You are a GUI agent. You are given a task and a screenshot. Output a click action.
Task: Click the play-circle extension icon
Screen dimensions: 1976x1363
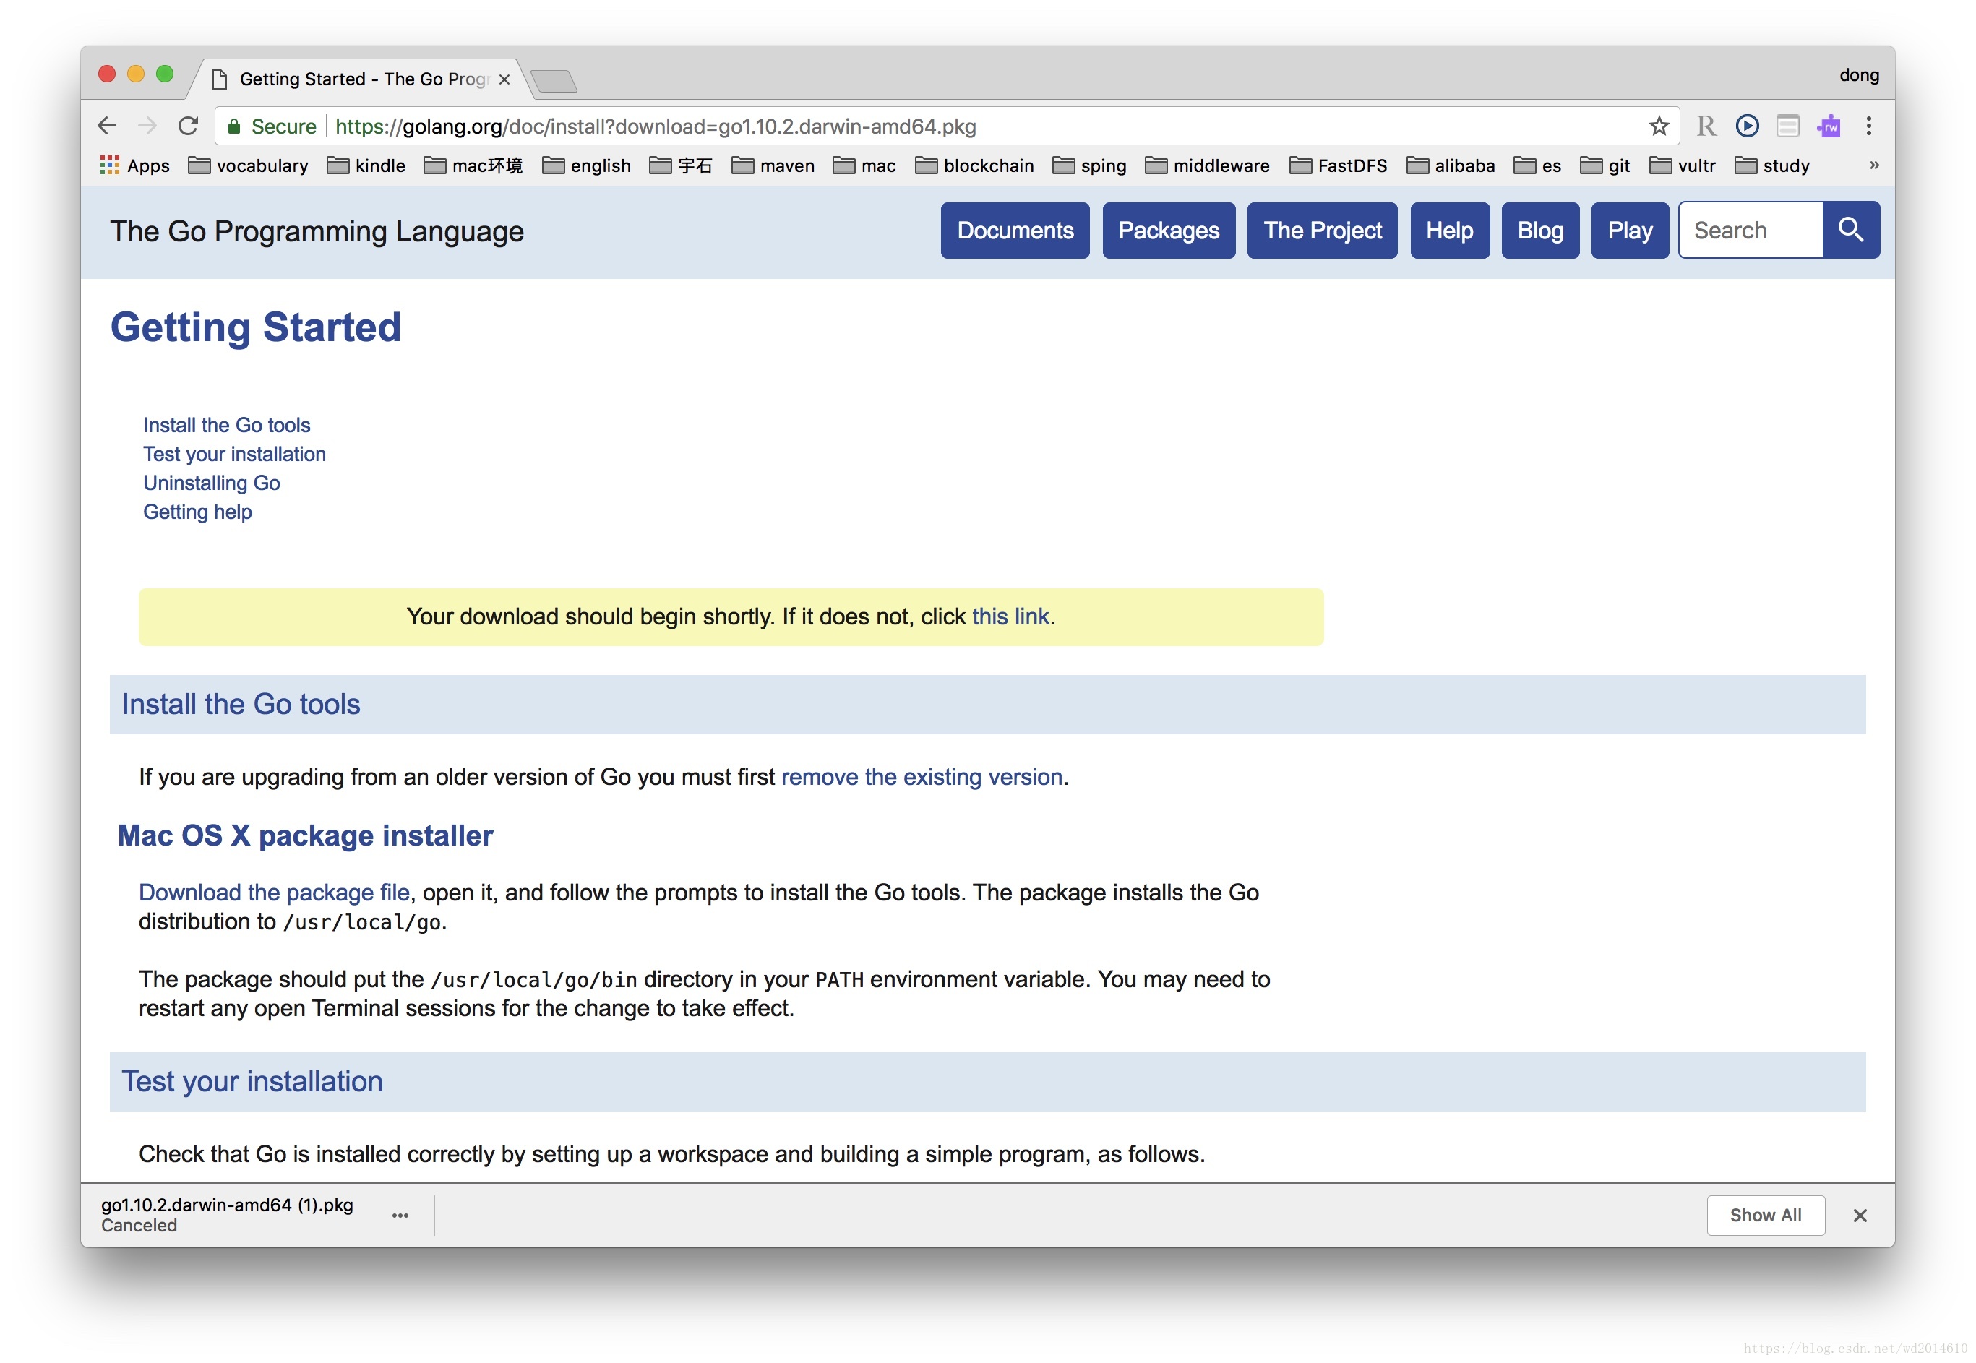(x=1747, y=126)
